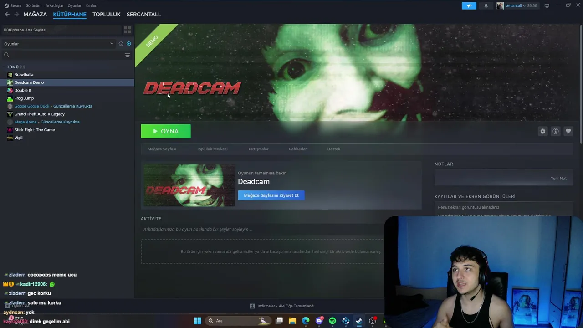The image size is (583, 328).
Task: Open the Arkadaşlar menu
Action: click(55, 5)
